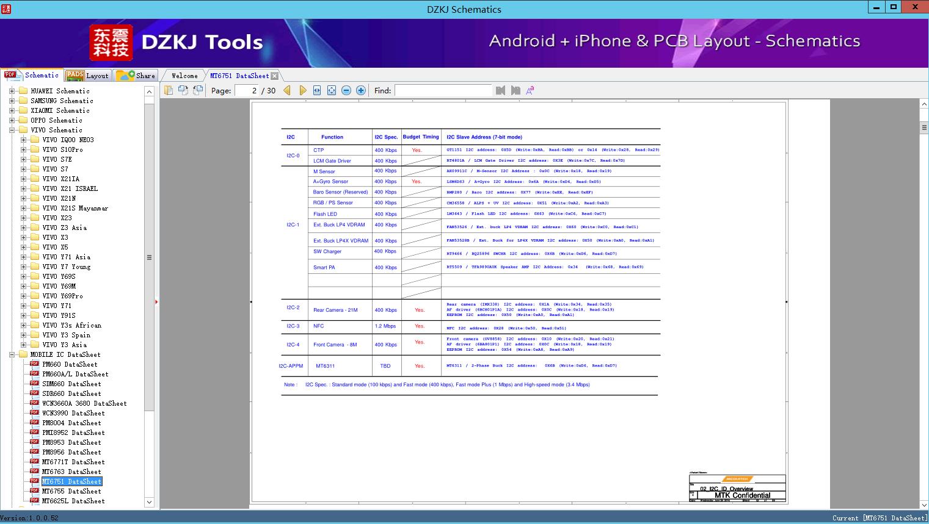This screenshot has width=929, height=524.
Task: Open PM8953 DataSheet in the tree
Action: (71, 442)
